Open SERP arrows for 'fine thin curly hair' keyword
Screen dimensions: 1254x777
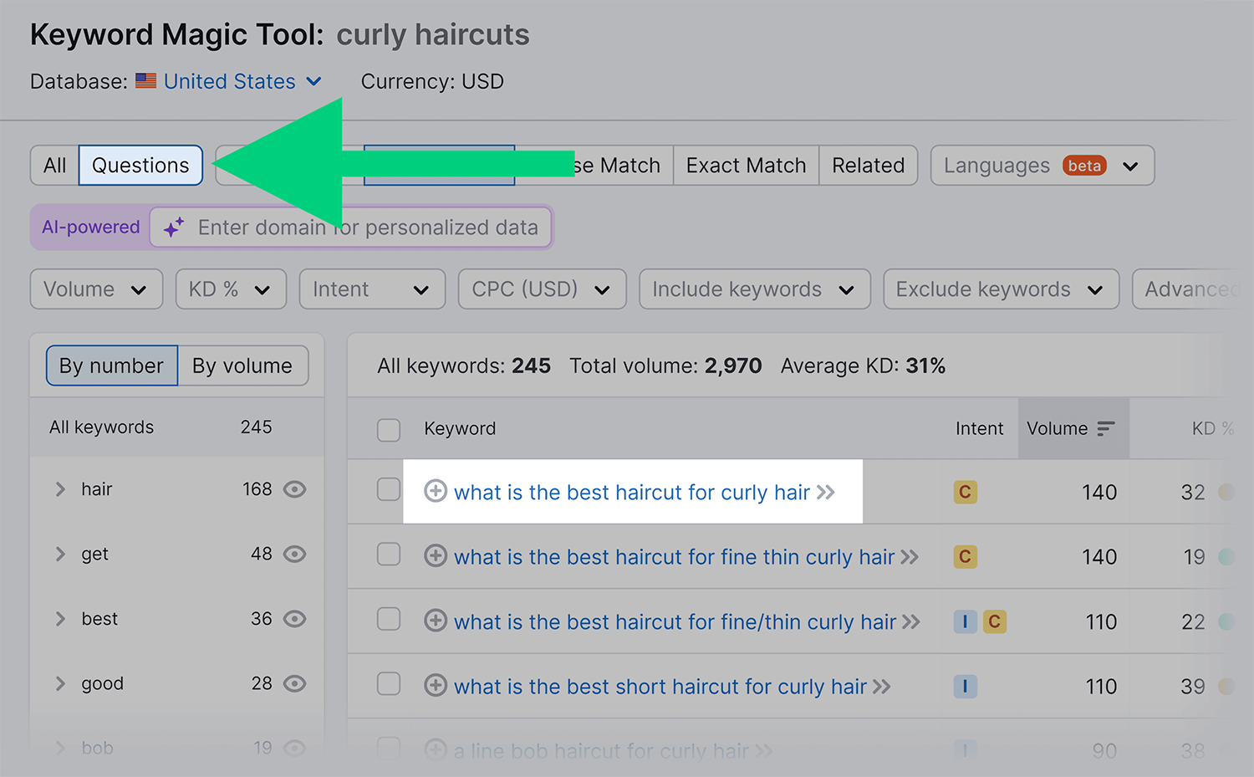910,557
